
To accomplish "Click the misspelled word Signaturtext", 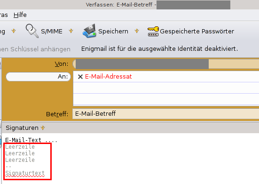I will pos(25,173).
